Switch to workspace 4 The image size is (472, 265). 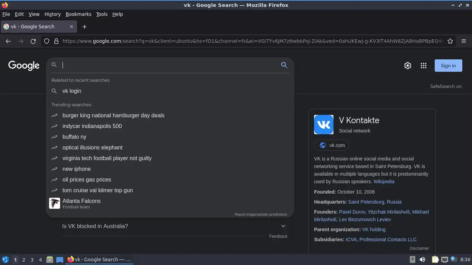pyautogui.click(x=40, y=259)
